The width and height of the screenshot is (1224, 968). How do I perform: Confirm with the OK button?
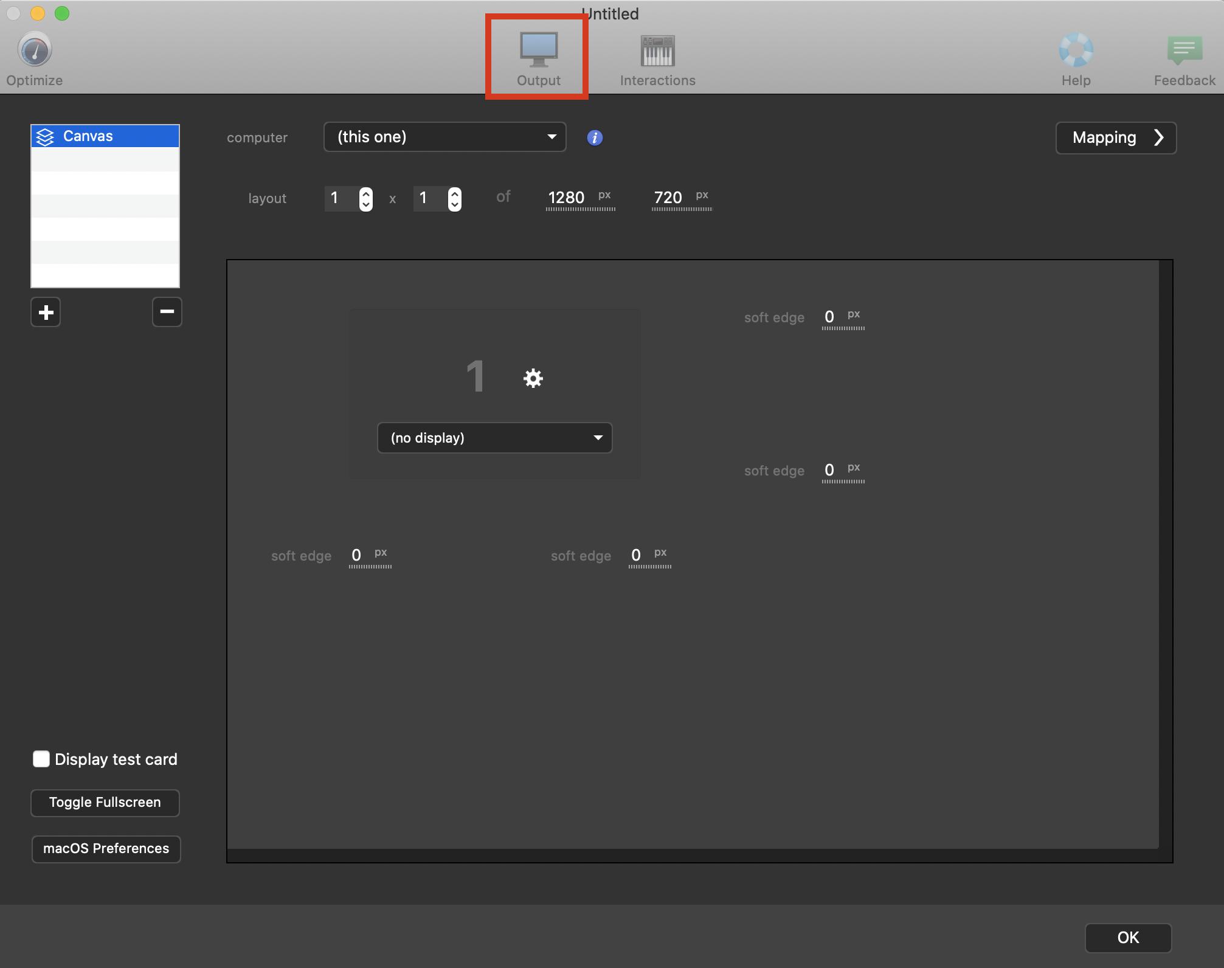[1128, 938]
